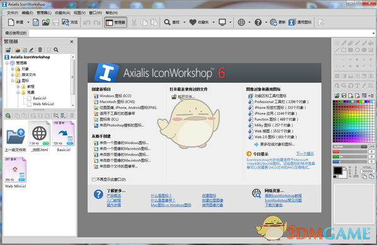Click add color swatch icon with plus
377x245 pixels.
(351, 96)
